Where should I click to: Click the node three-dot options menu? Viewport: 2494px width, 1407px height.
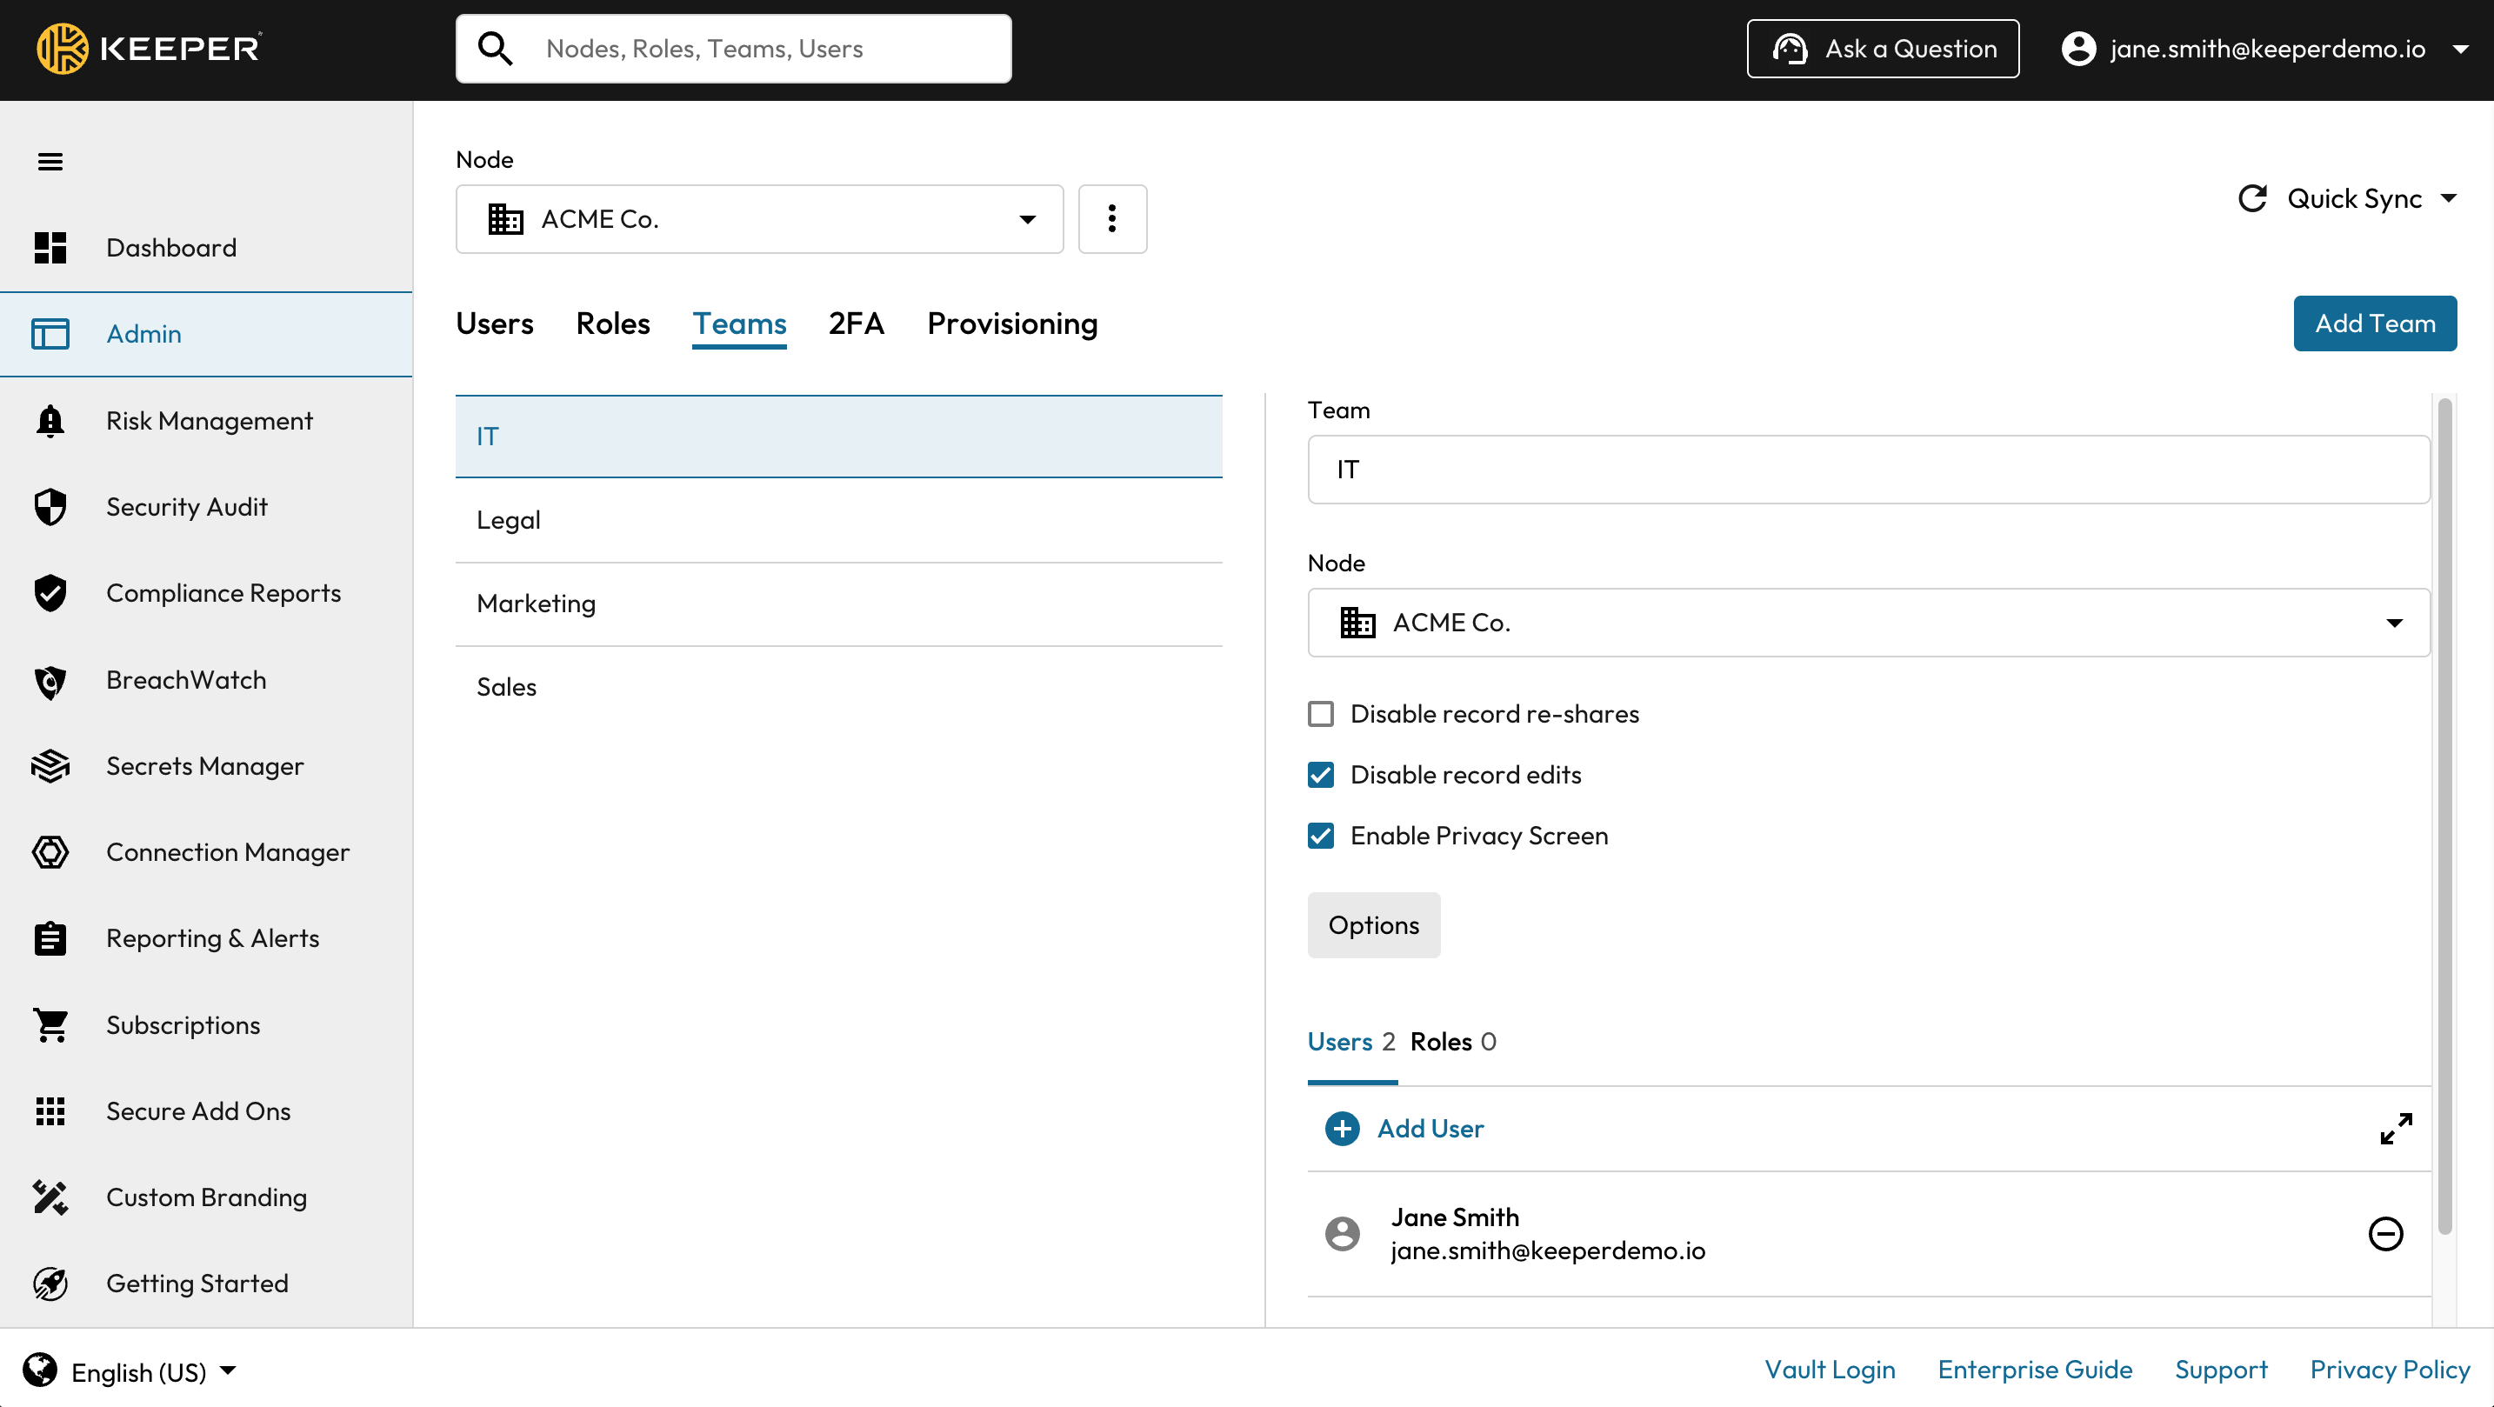click(x=1111, y=219)
